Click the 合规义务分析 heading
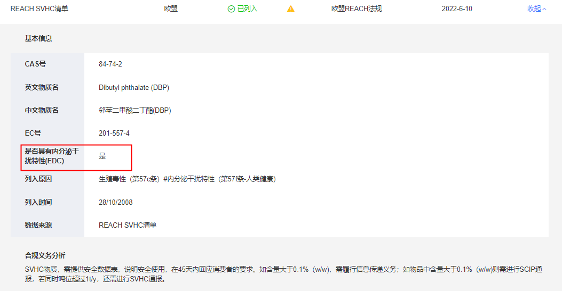 tap(45, 256)
